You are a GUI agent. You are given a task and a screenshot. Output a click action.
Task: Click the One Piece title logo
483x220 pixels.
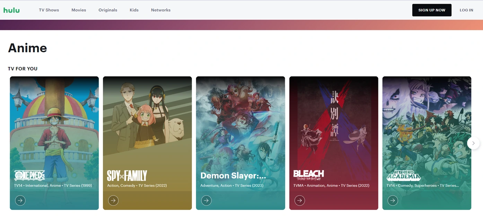coord(29,175)
